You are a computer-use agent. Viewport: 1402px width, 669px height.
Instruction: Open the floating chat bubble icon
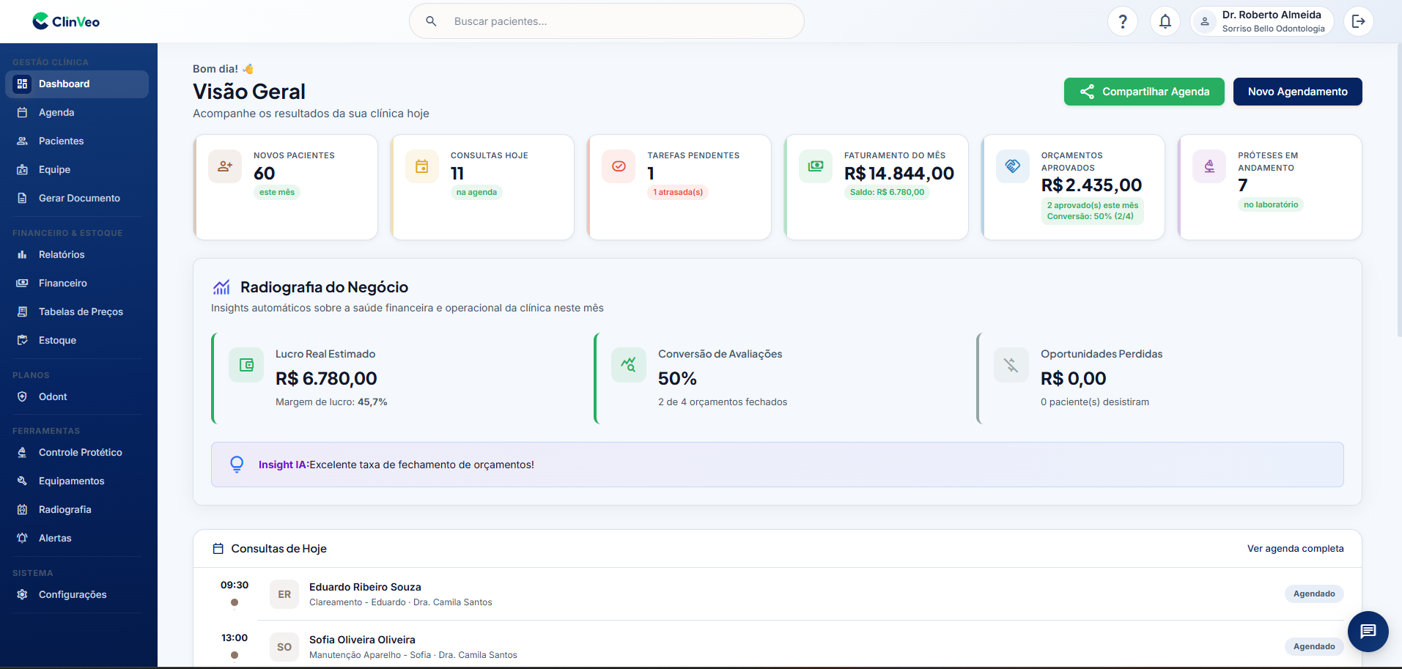pos(1368,632)
